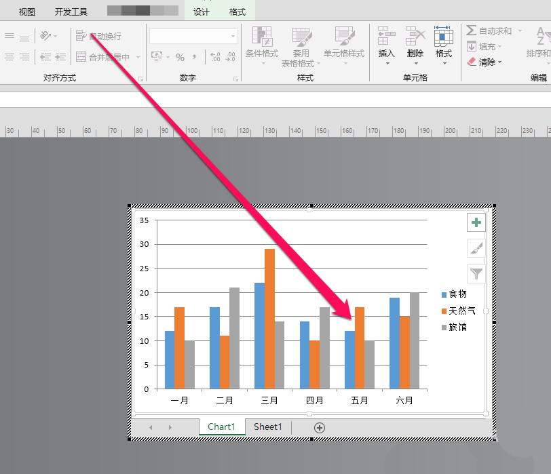Click the next sheet navigation arrow

170,427
